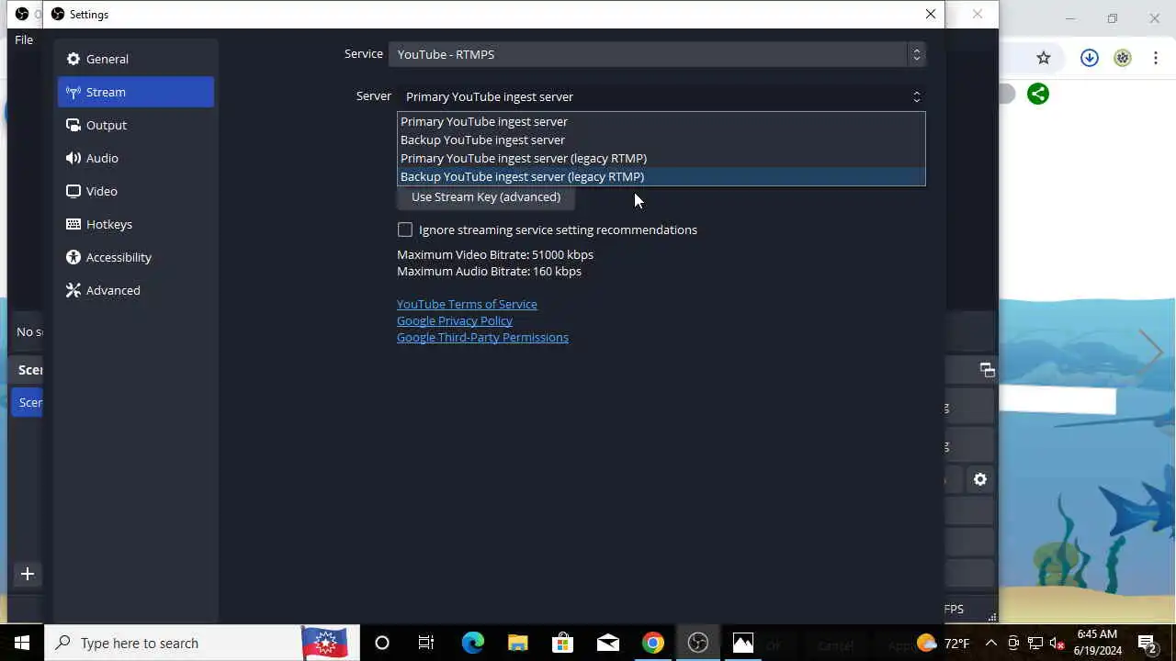The height and width of the screenshot is (661, 1176).
Task: Choose Primary YouTube ingest server option
Action: pos(661,121)
